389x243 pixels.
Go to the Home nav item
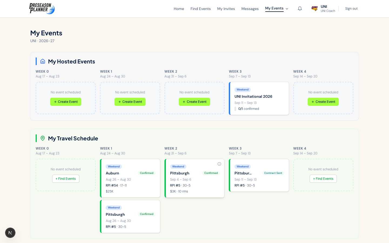179,9
